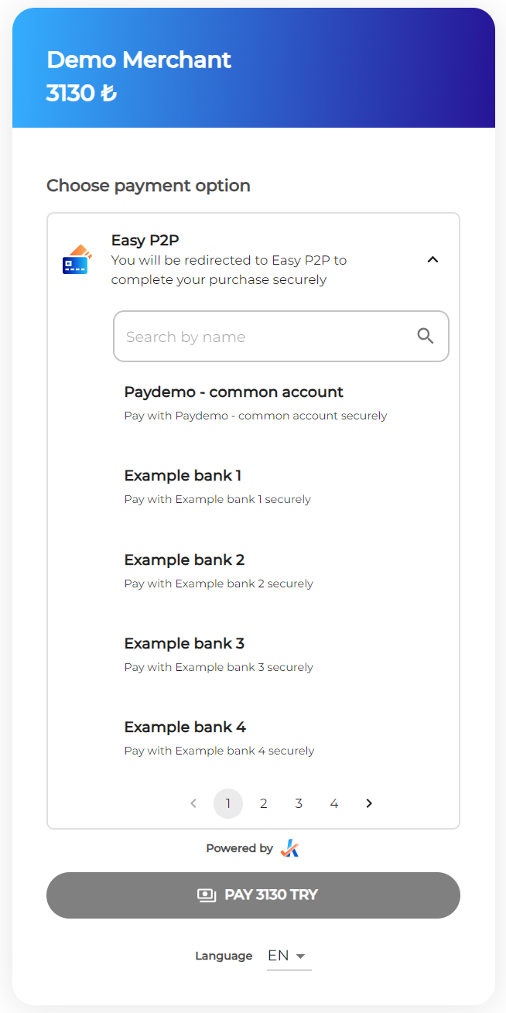Go to next page arrow
The image size is (506, 1013).
(369, 803)
